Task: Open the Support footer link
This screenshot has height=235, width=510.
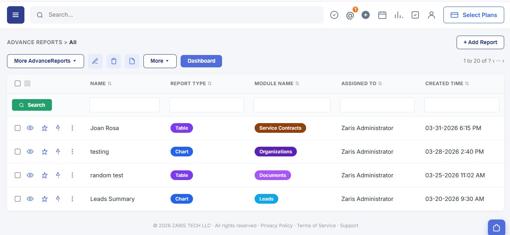Action: pyautogui.click(x=349, y=225)
